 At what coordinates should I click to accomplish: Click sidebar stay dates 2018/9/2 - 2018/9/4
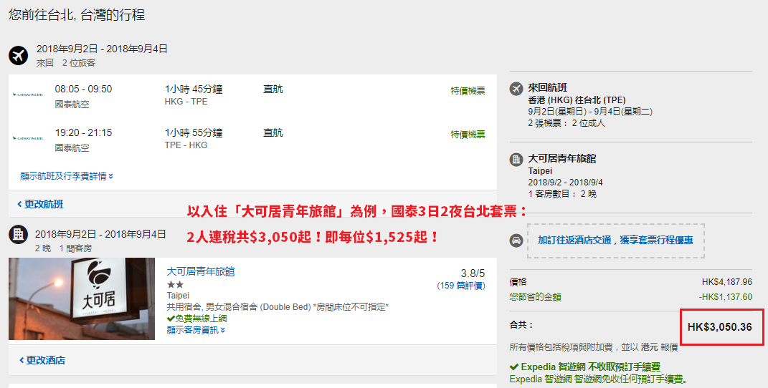click(x=565, y=183)
